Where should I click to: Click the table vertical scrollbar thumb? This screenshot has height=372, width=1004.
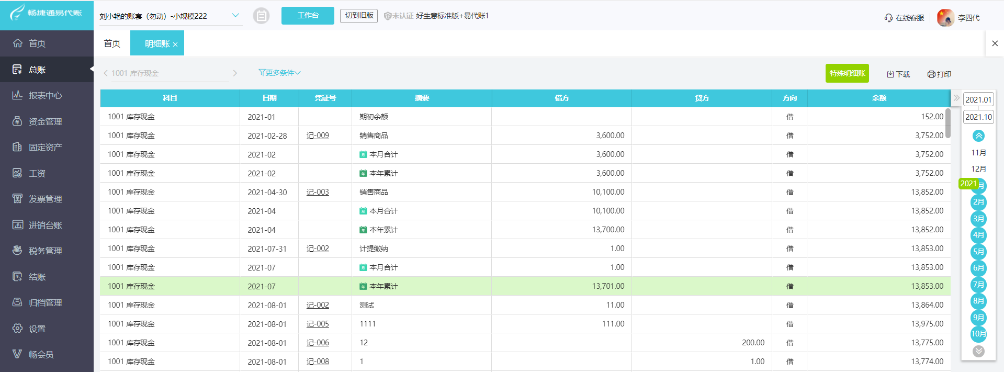click(948, 123)
